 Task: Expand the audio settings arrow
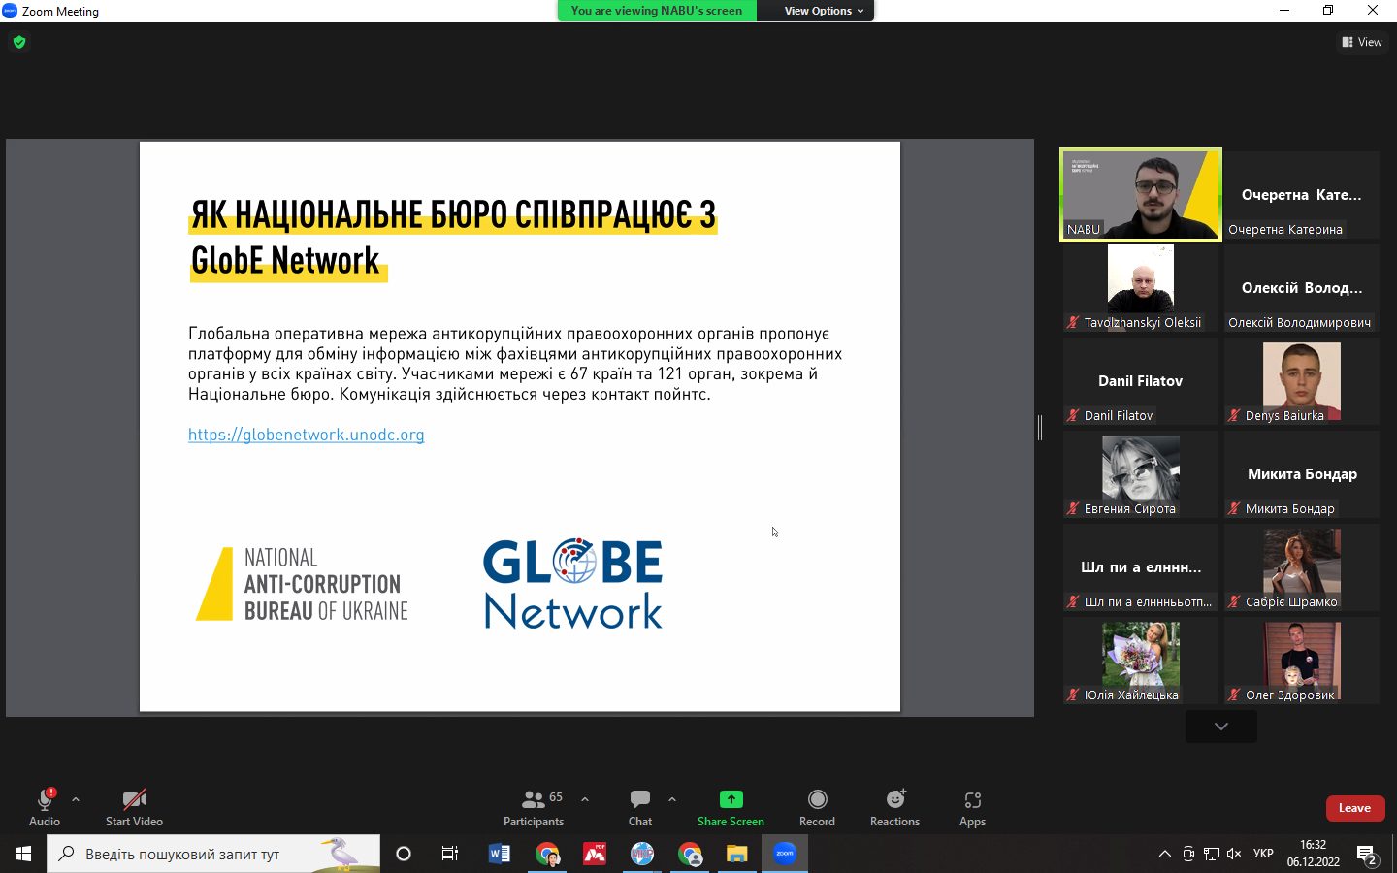point(76,799)
